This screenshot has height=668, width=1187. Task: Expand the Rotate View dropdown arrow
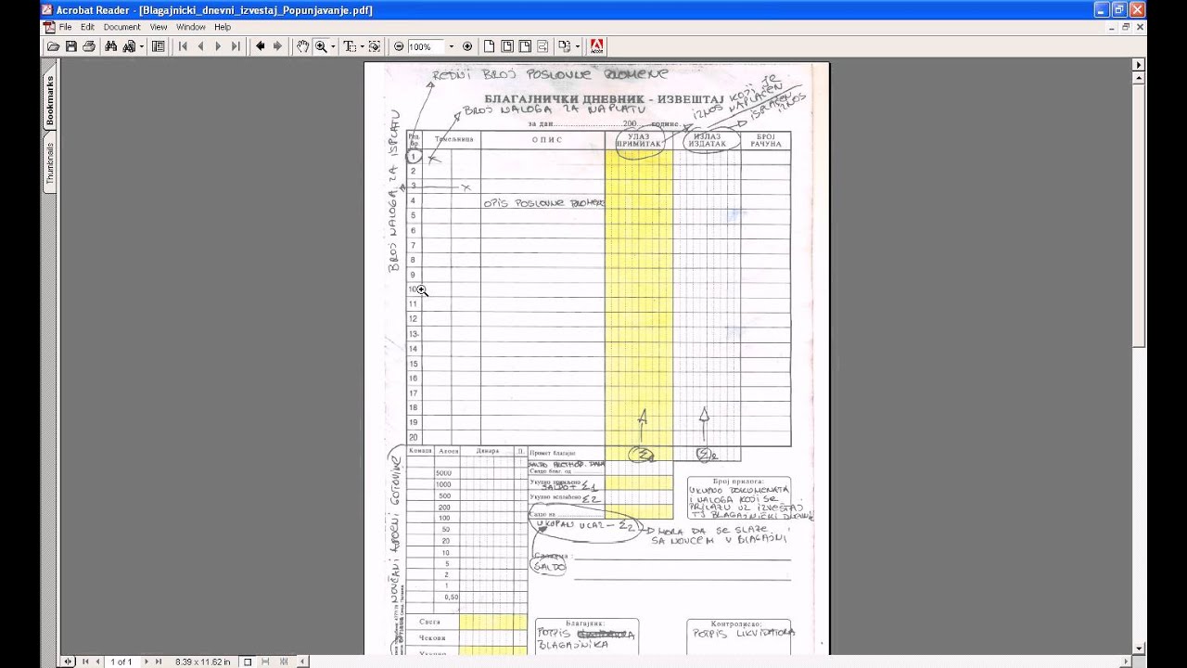(578, 46)
